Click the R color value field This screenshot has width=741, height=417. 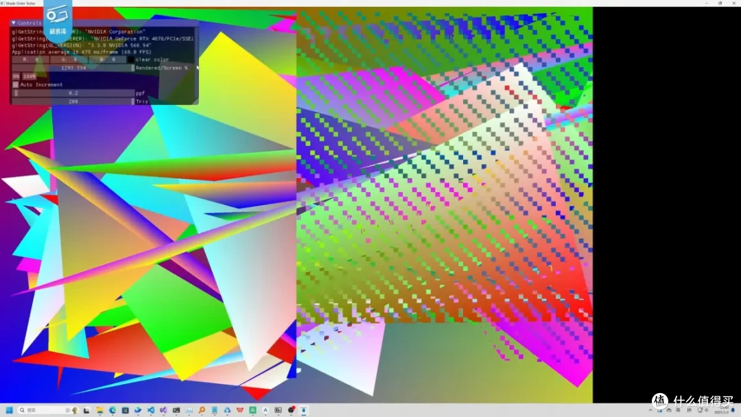[x=31, y=60]
